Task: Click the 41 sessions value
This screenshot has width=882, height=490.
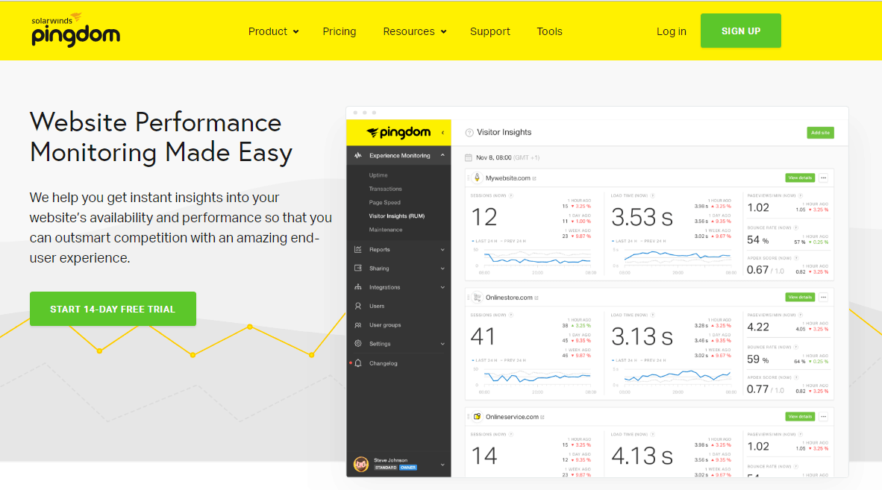Action: coord(484,336)
